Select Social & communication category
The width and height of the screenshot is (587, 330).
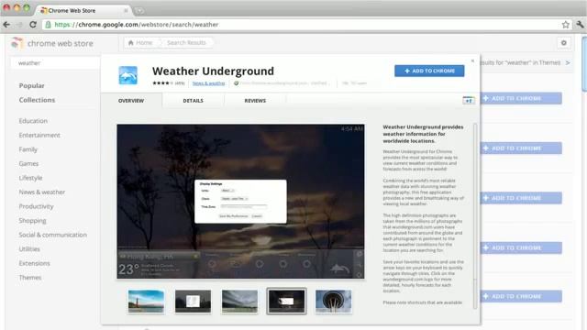click(53, 235)
